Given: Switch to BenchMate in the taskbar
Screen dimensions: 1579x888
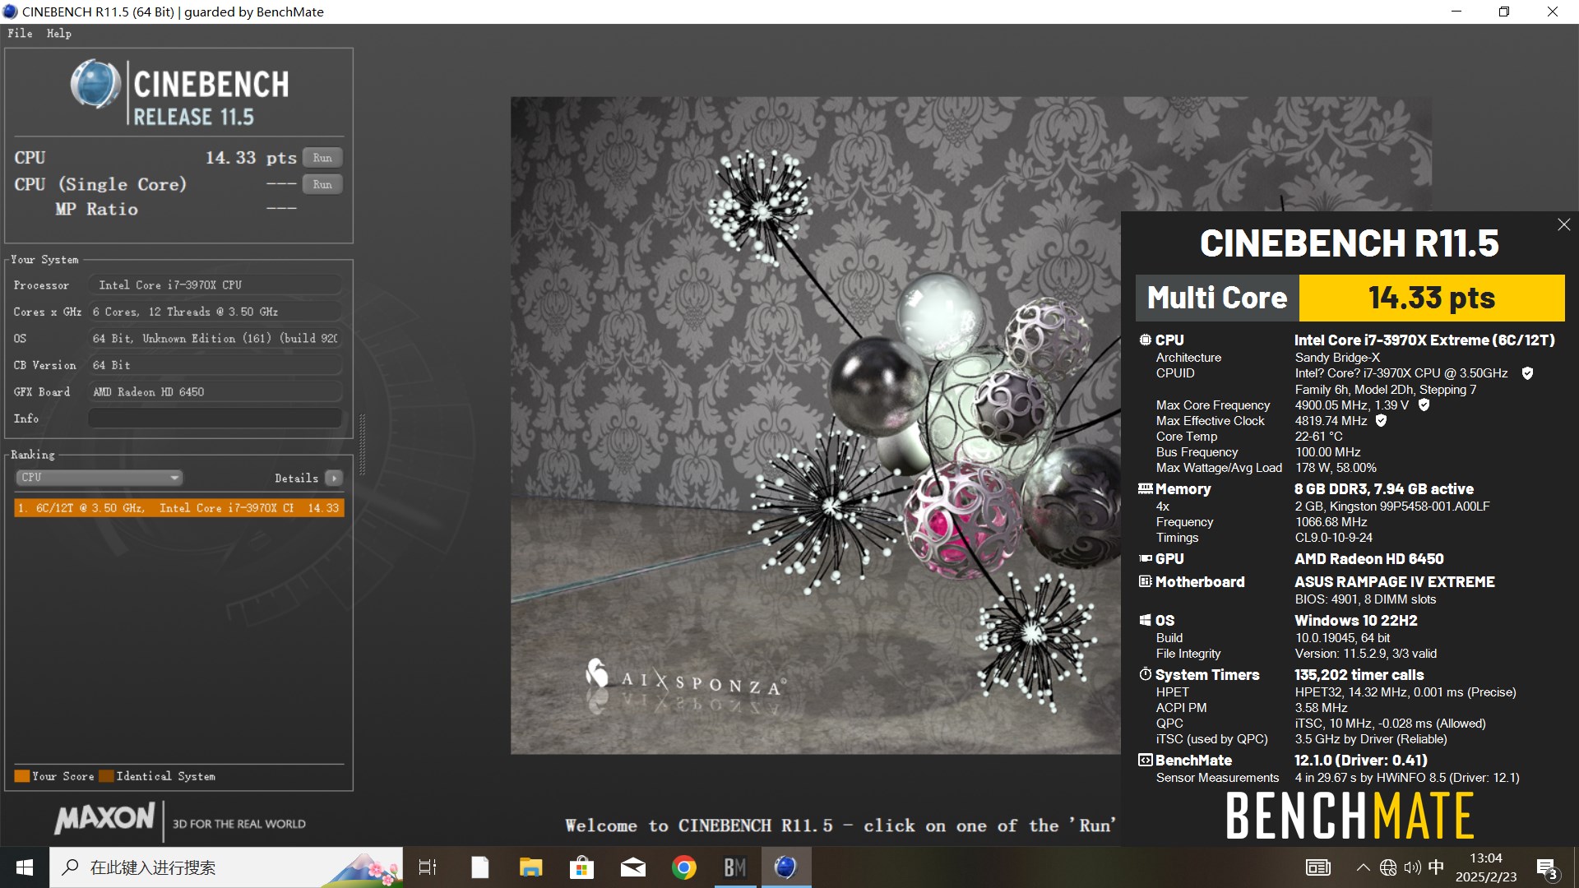Looking at the screenshot, I should 735,867.
